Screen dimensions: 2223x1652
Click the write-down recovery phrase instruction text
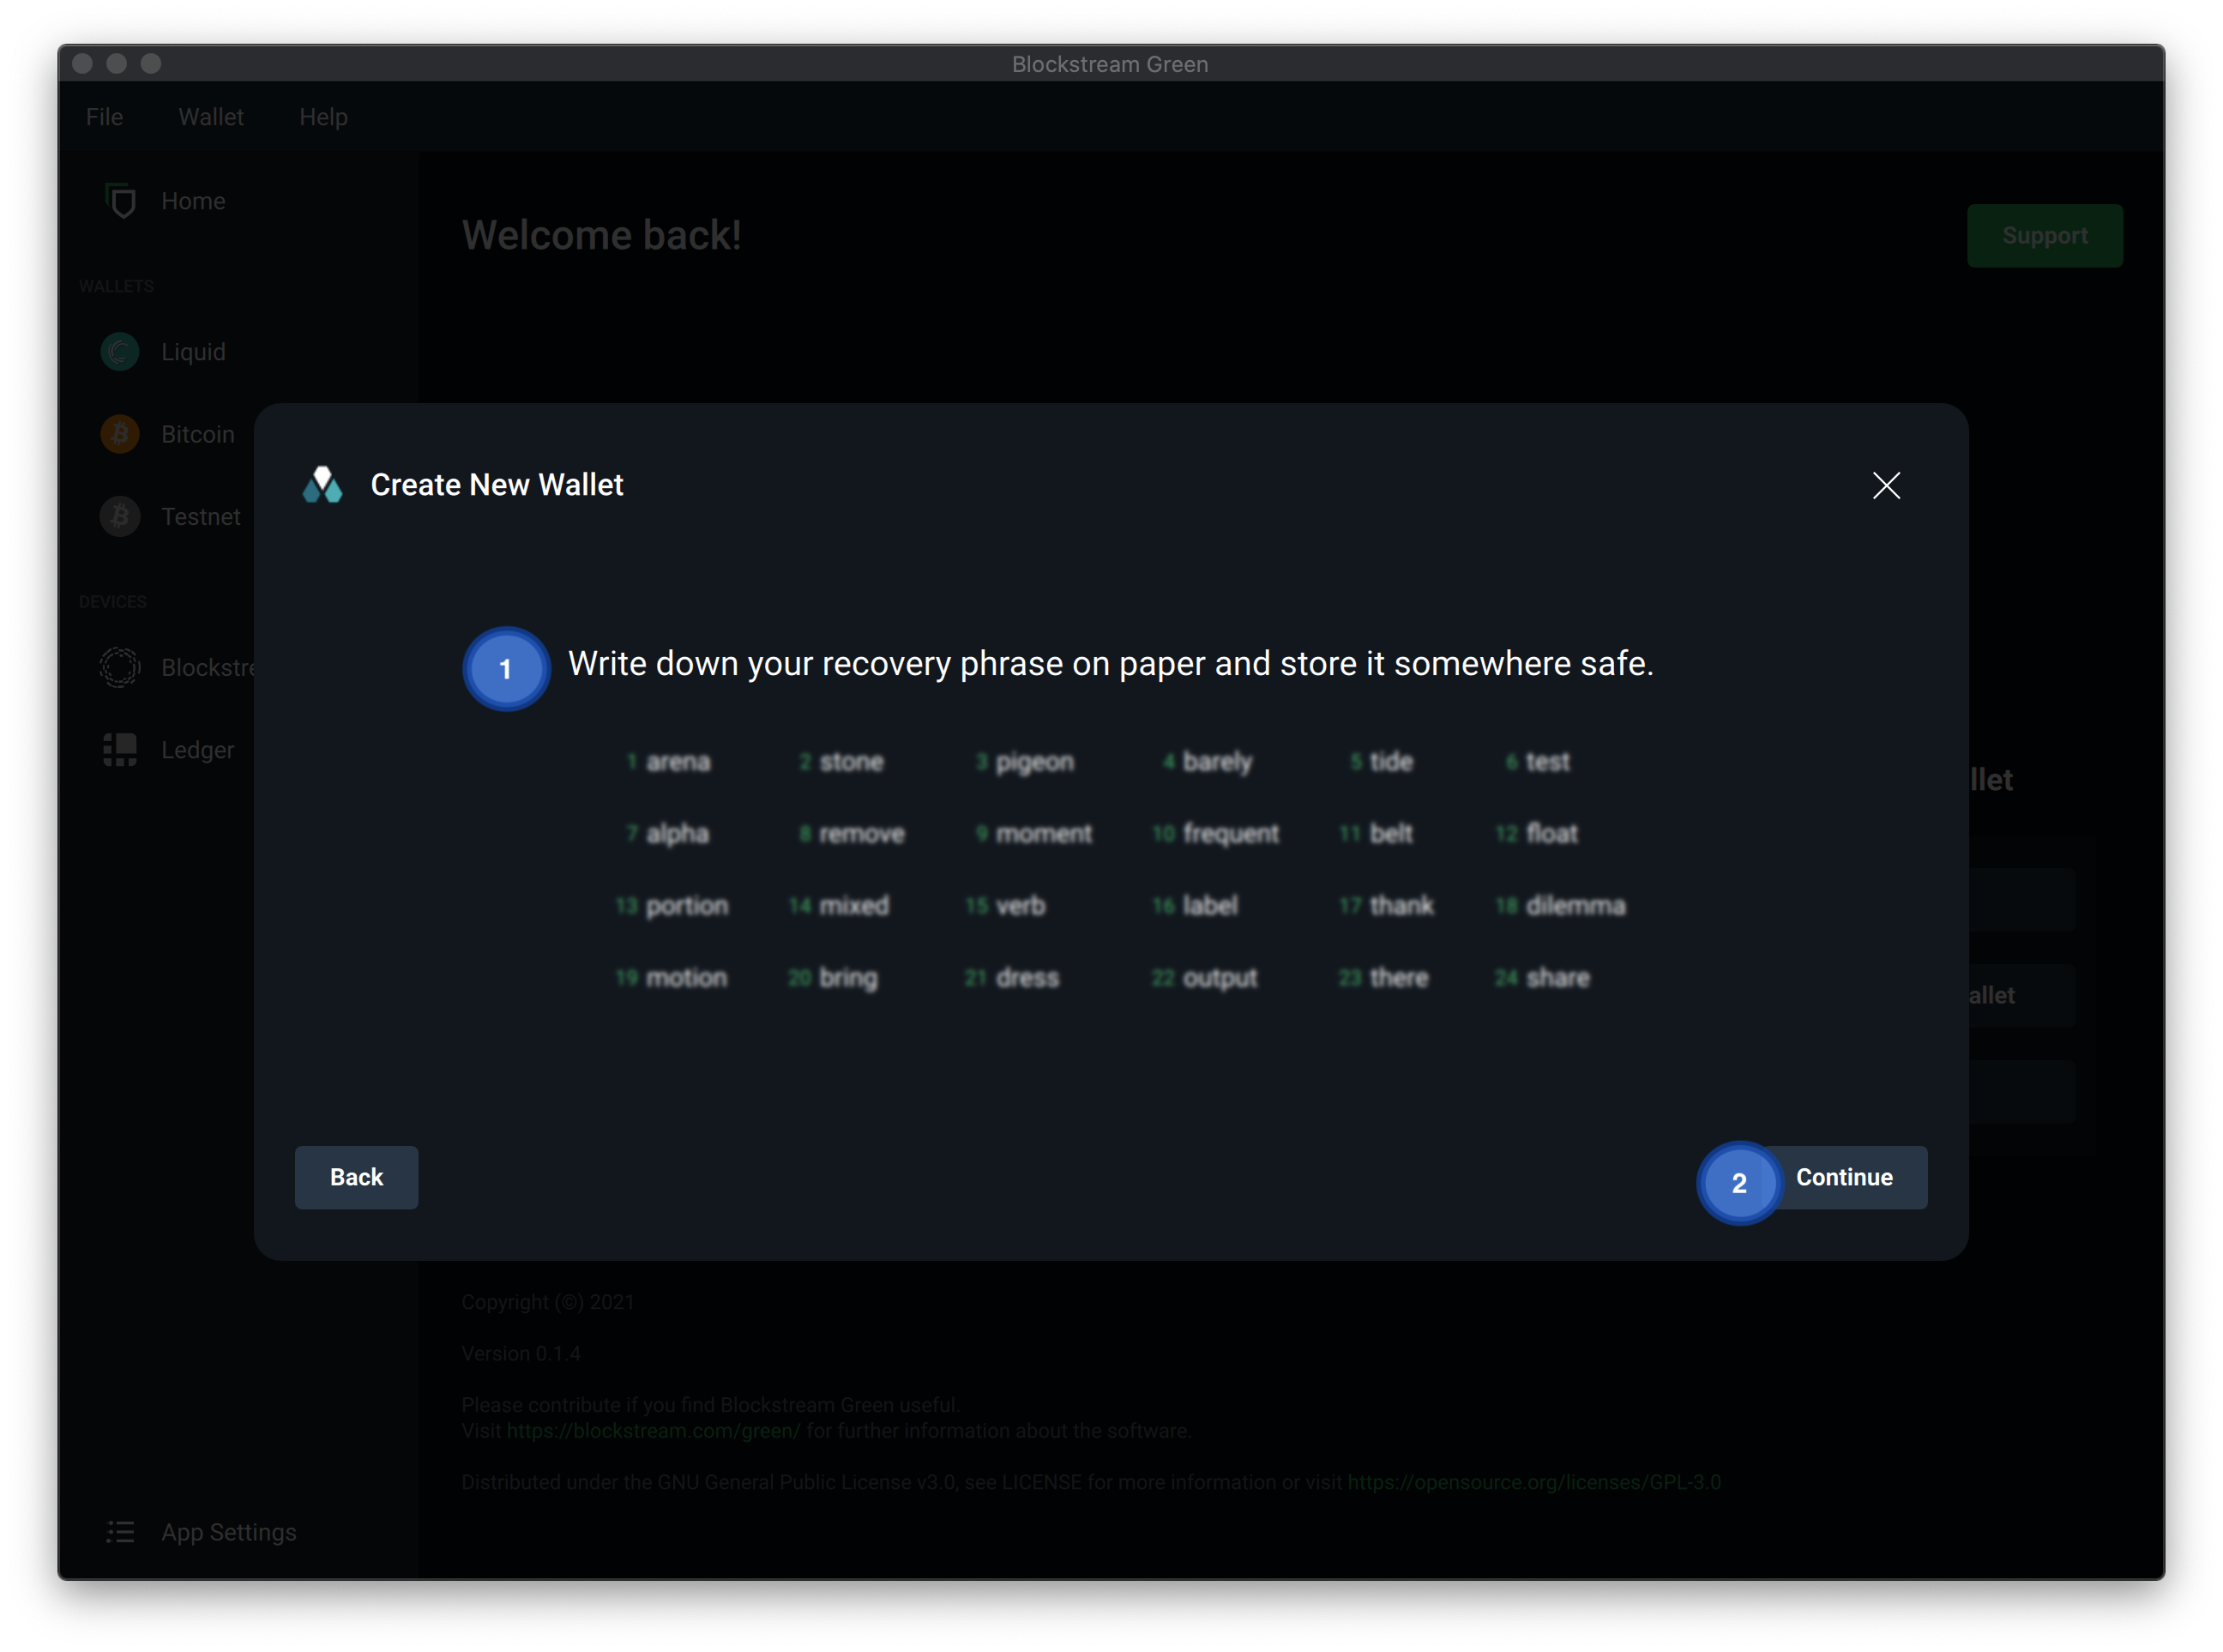tap(1110, 664)
